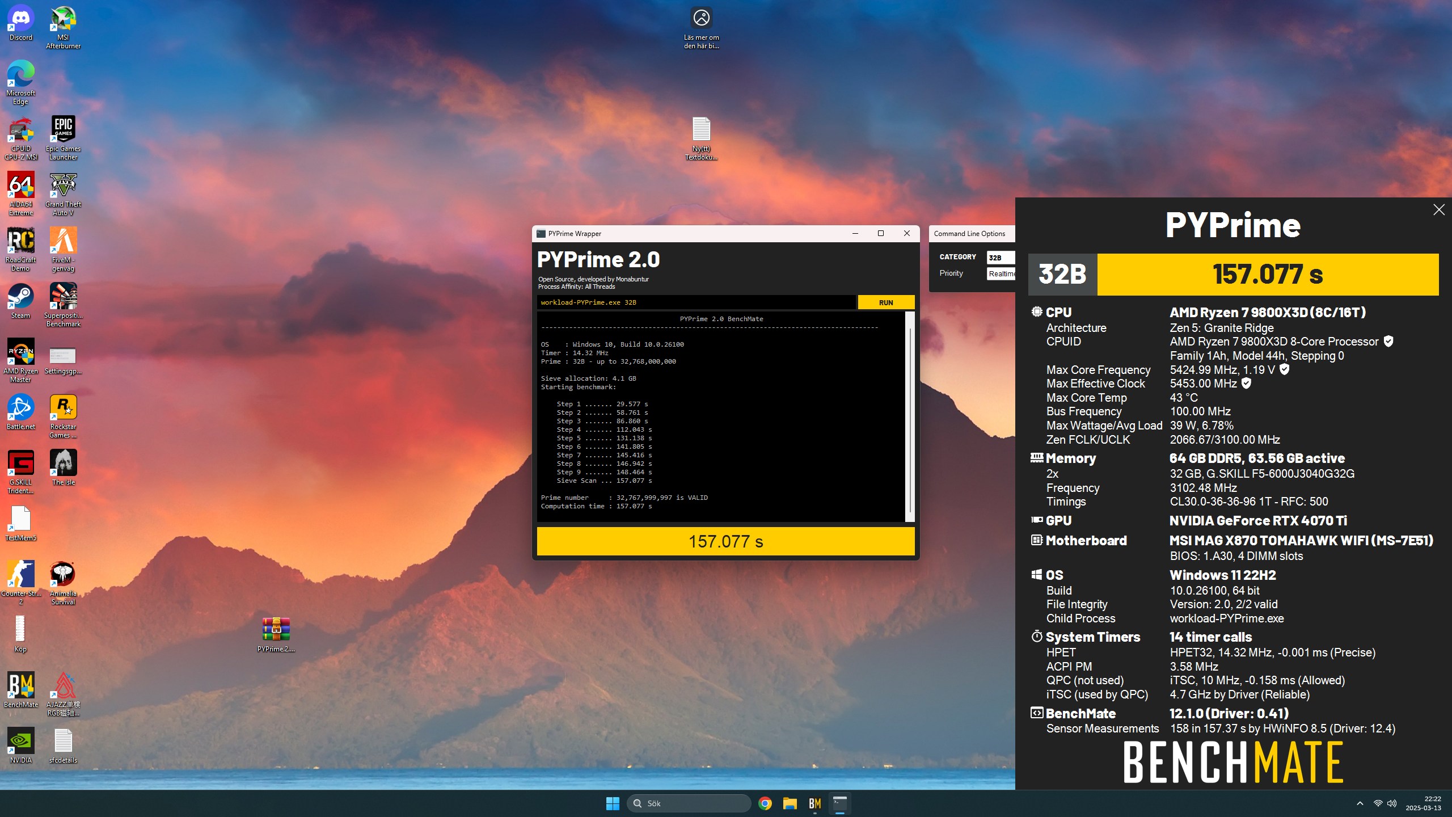Open the Windows Start menu
This screenshot has width=1452, height=817.
(x=613, y=803)
